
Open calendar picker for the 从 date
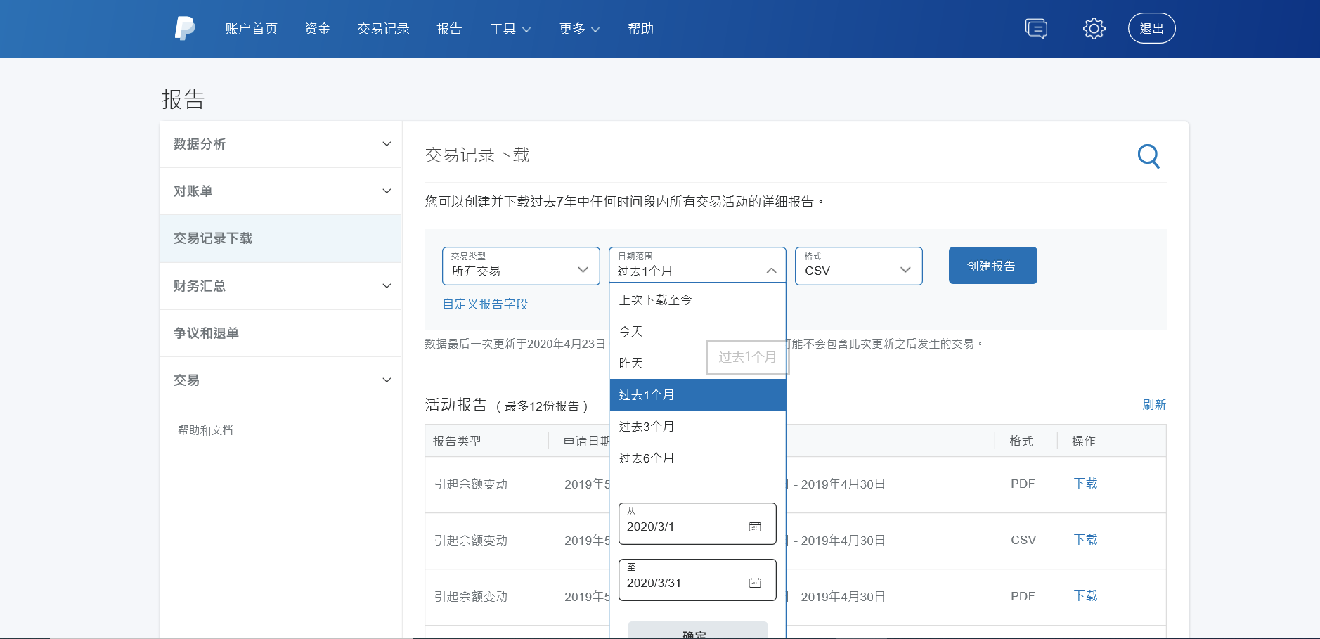coord(756,526)
